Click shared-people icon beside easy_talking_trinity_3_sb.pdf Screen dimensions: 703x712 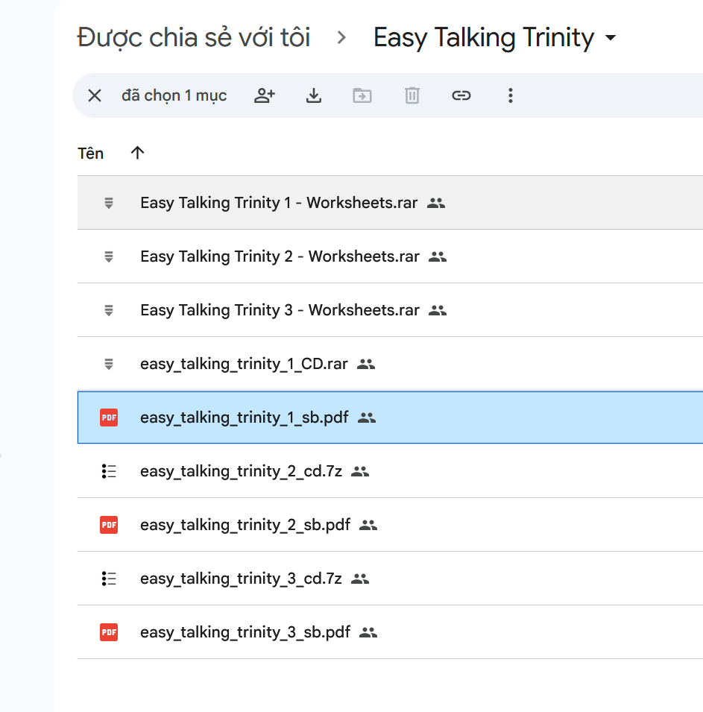tap(368, 632)
